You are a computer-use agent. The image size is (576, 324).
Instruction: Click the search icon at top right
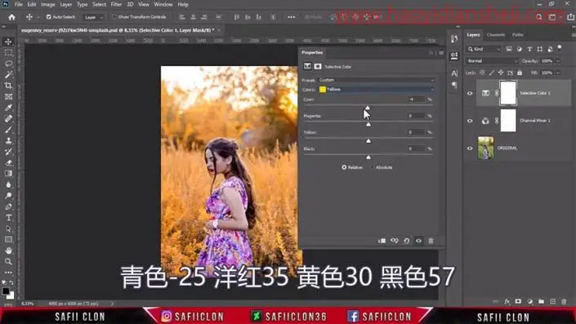[539, 17]
